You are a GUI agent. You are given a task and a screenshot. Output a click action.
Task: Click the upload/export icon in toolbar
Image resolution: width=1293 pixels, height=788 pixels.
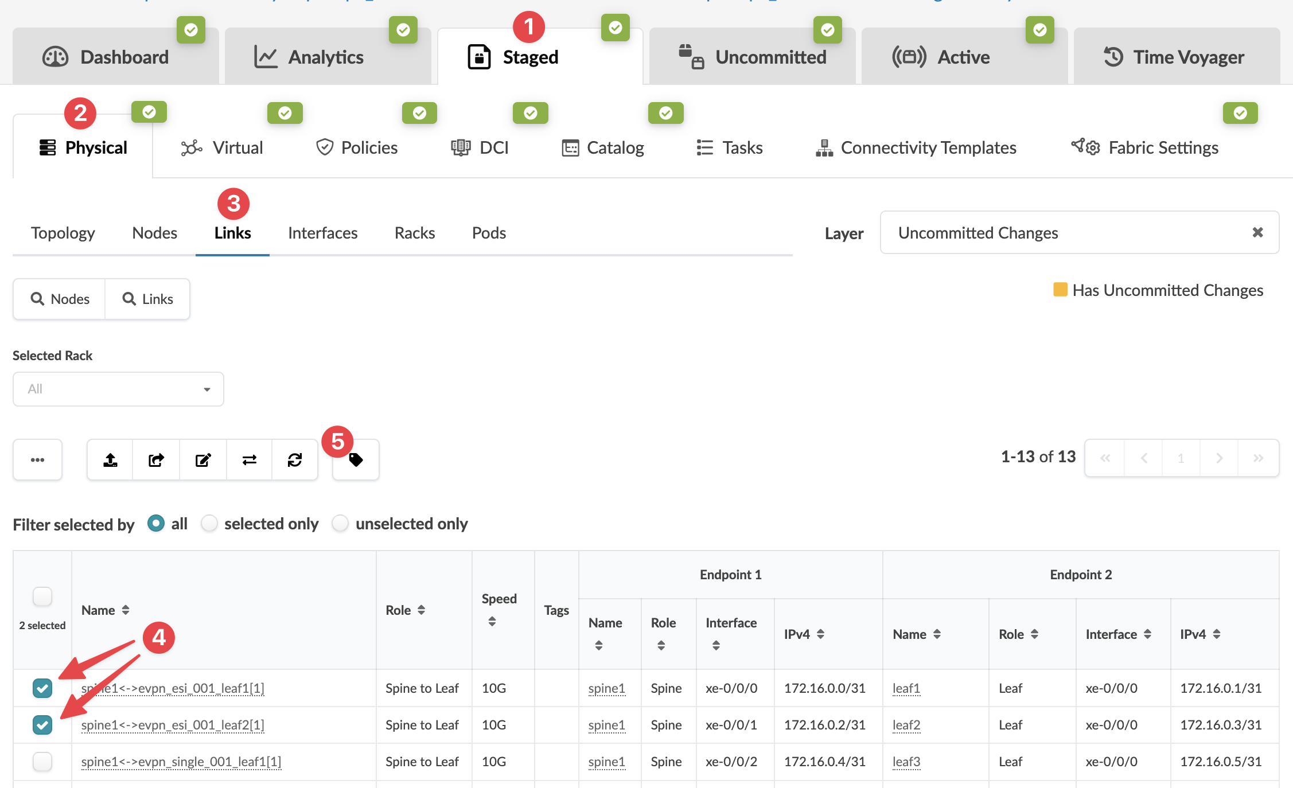pos(110,460)
